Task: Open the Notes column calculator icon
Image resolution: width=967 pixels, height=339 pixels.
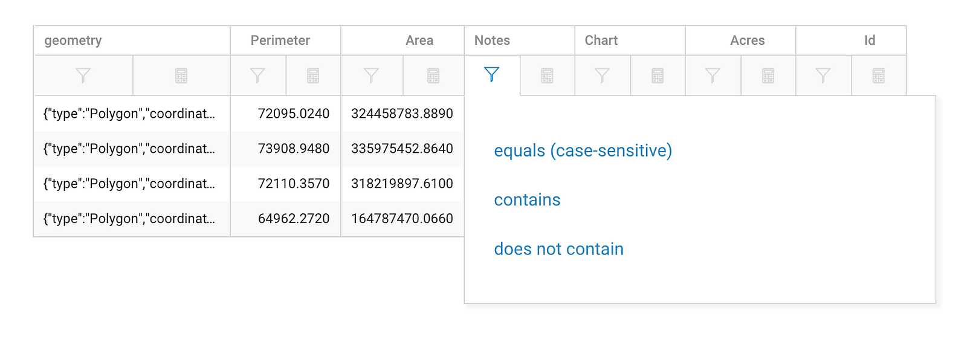Action: pos(547,76)
